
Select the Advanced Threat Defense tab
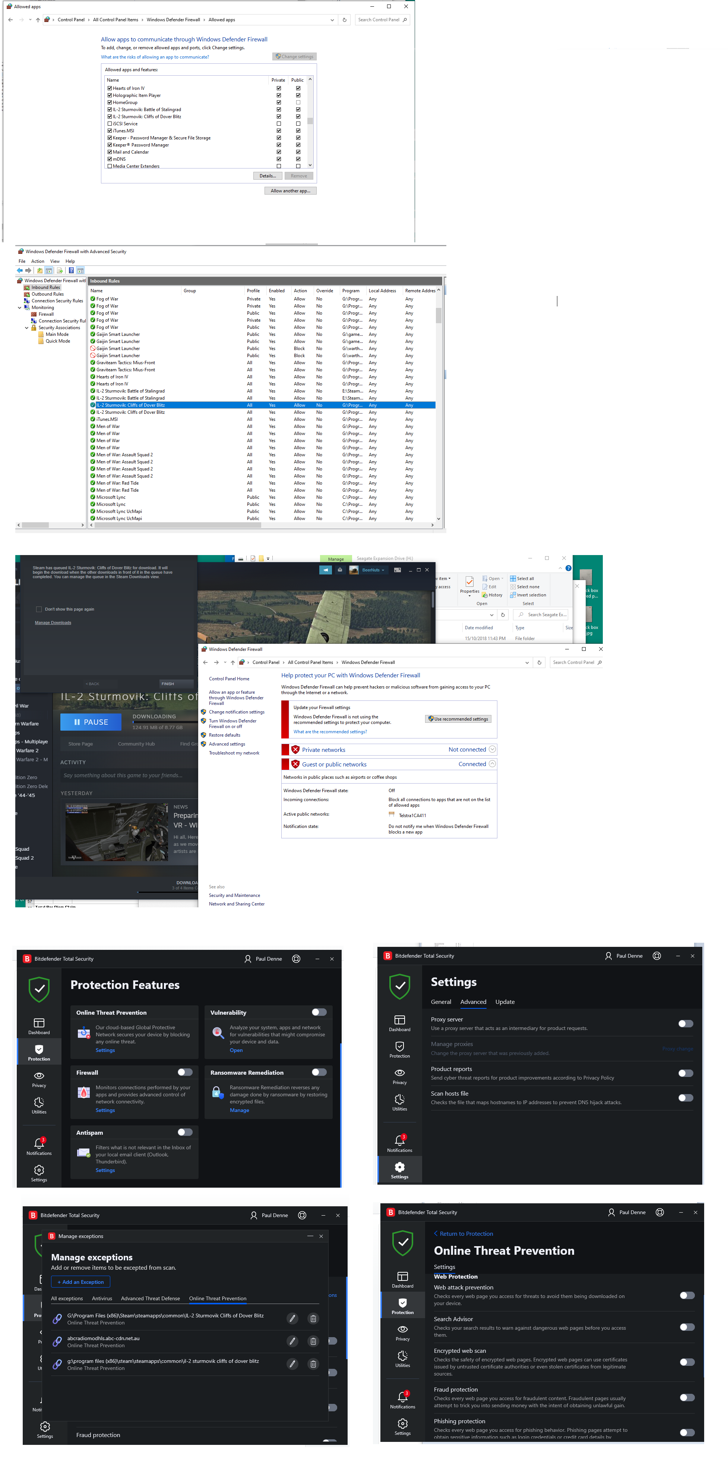(x=150, y=1298)
